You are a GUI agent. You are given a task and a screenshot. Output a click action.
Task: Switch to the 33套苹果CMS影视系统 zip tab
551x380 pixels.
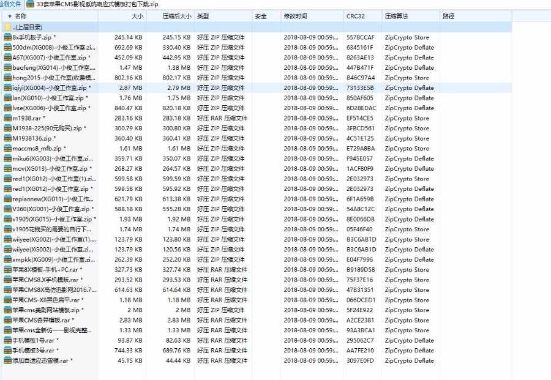pos(93,4)
